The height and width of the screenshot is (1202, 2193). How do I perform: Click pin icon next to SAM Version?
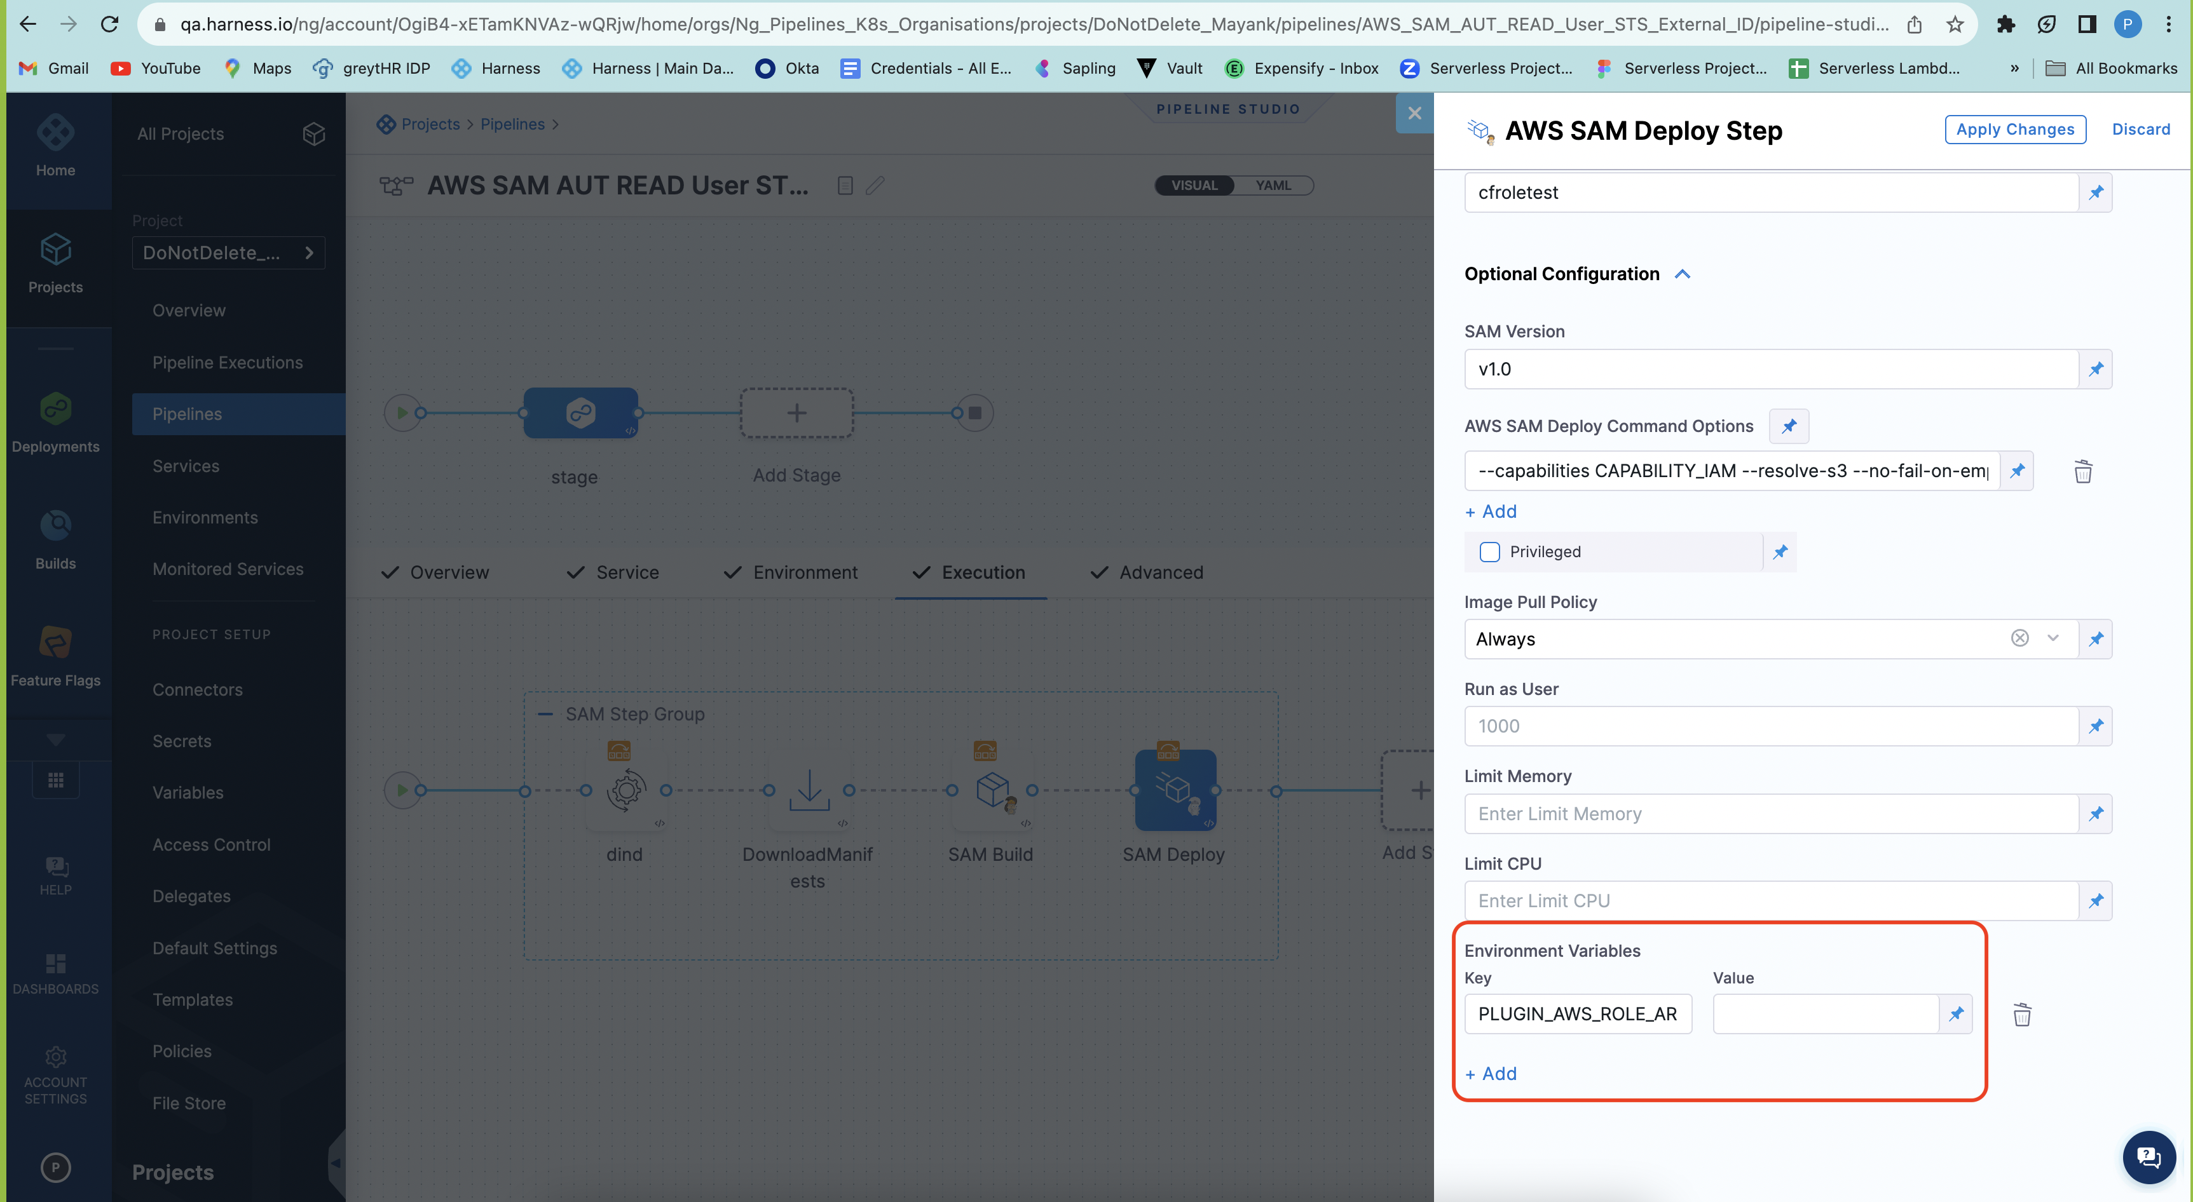(2095, 369)
